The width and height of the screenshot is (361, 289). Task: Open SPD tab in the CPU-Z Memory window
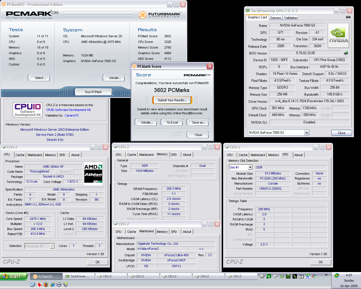point(174,155)
